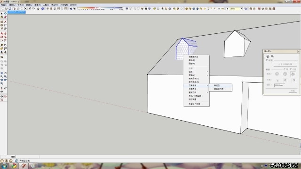This screenshot has height=169, width=301.
Task: Pick the Arc drawing tool
Action: pyautogui.click(x=5, y=25)
